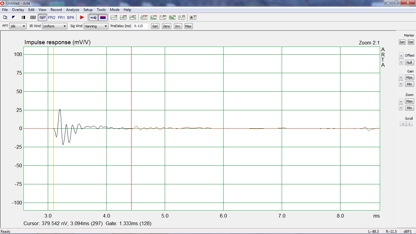Switch to FR1 measurement mode
416x234 pixels.
(x=61, y=17)
